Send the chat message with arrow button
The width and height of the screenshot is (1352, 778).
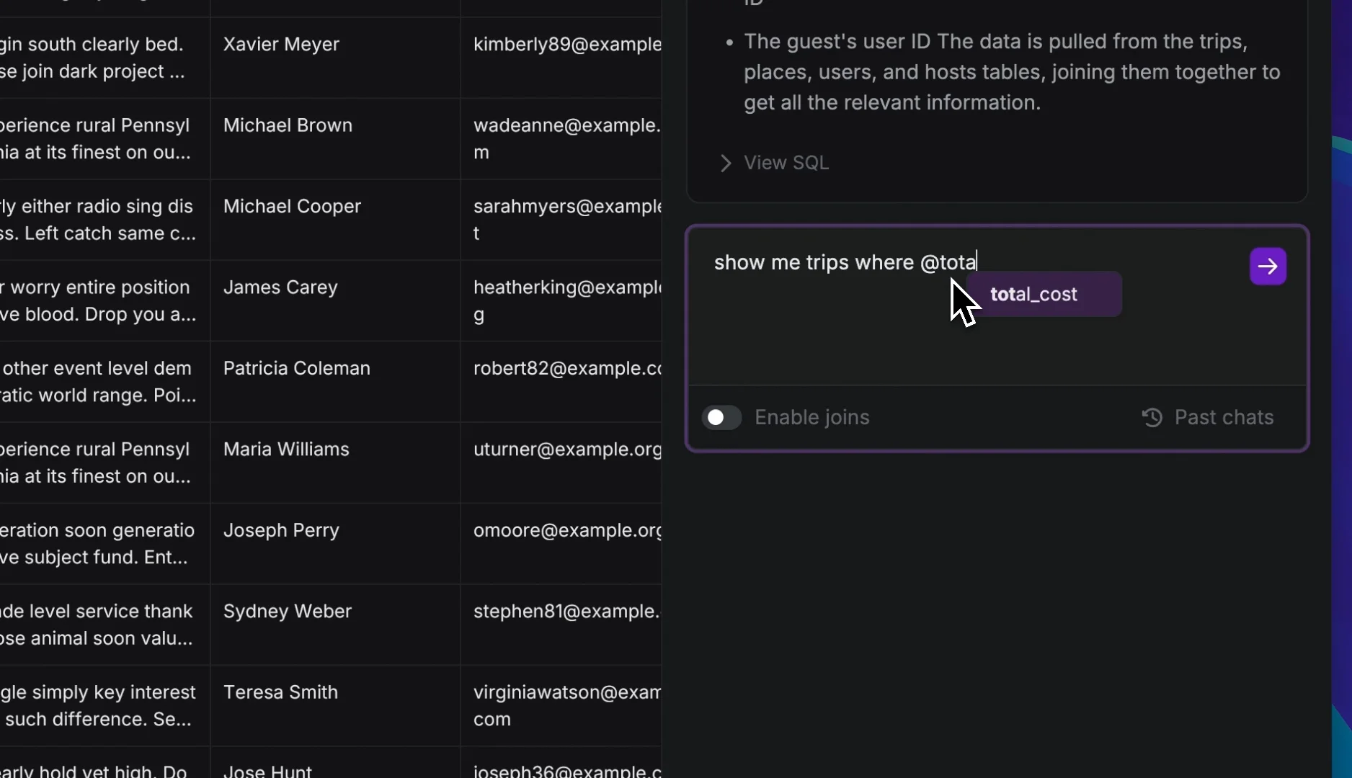point(1268,267)
